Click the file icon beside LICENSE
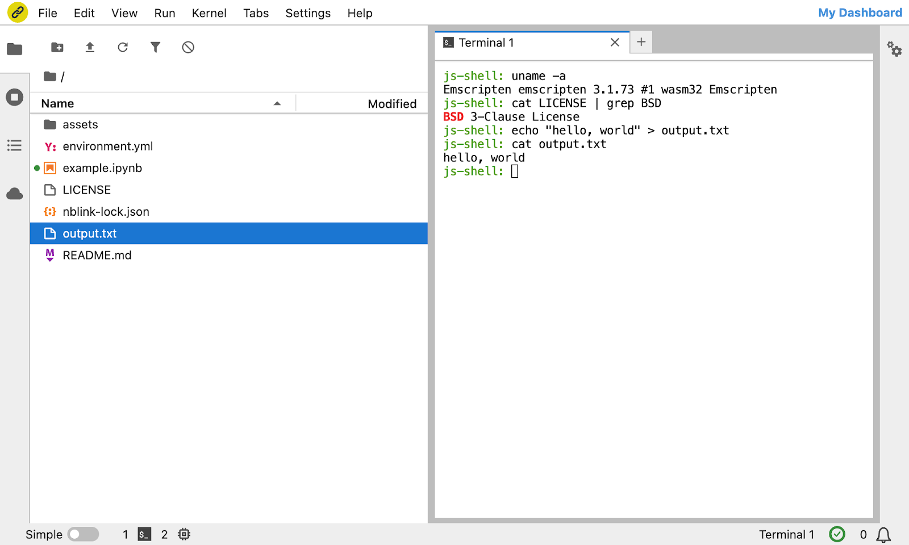Image resolution: width=909 pixels, height=545 pixels. [x=50, y=190]
